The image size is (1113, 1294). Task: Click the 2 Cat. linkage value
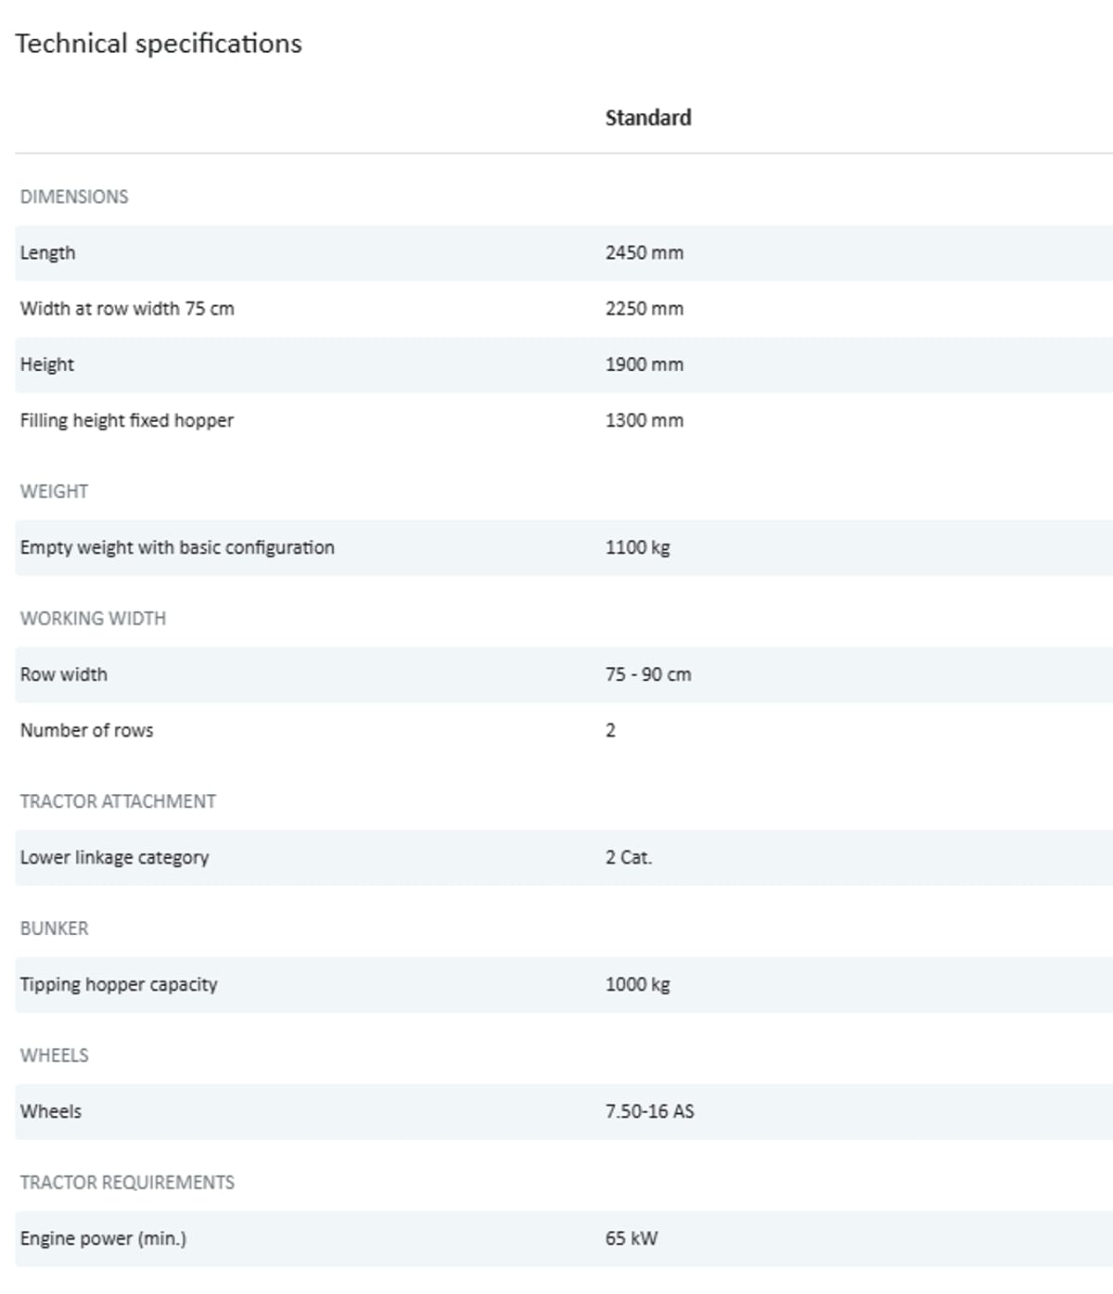click(x=628, y=857)
